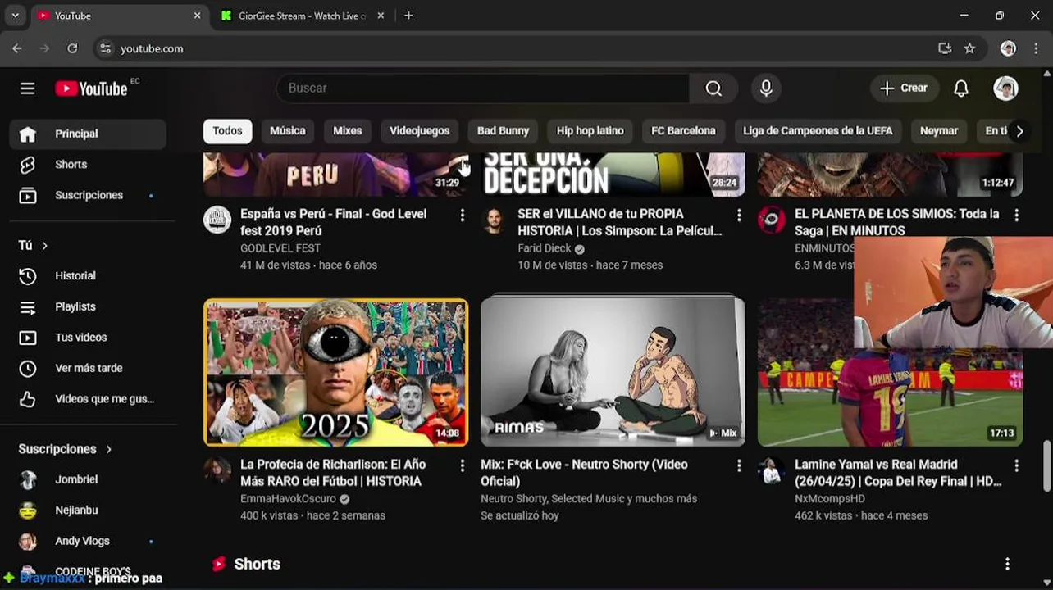Go to Principal in the sidebar
The height and width of the screenshot is (590, 1053).
click(x=88, y=134)
